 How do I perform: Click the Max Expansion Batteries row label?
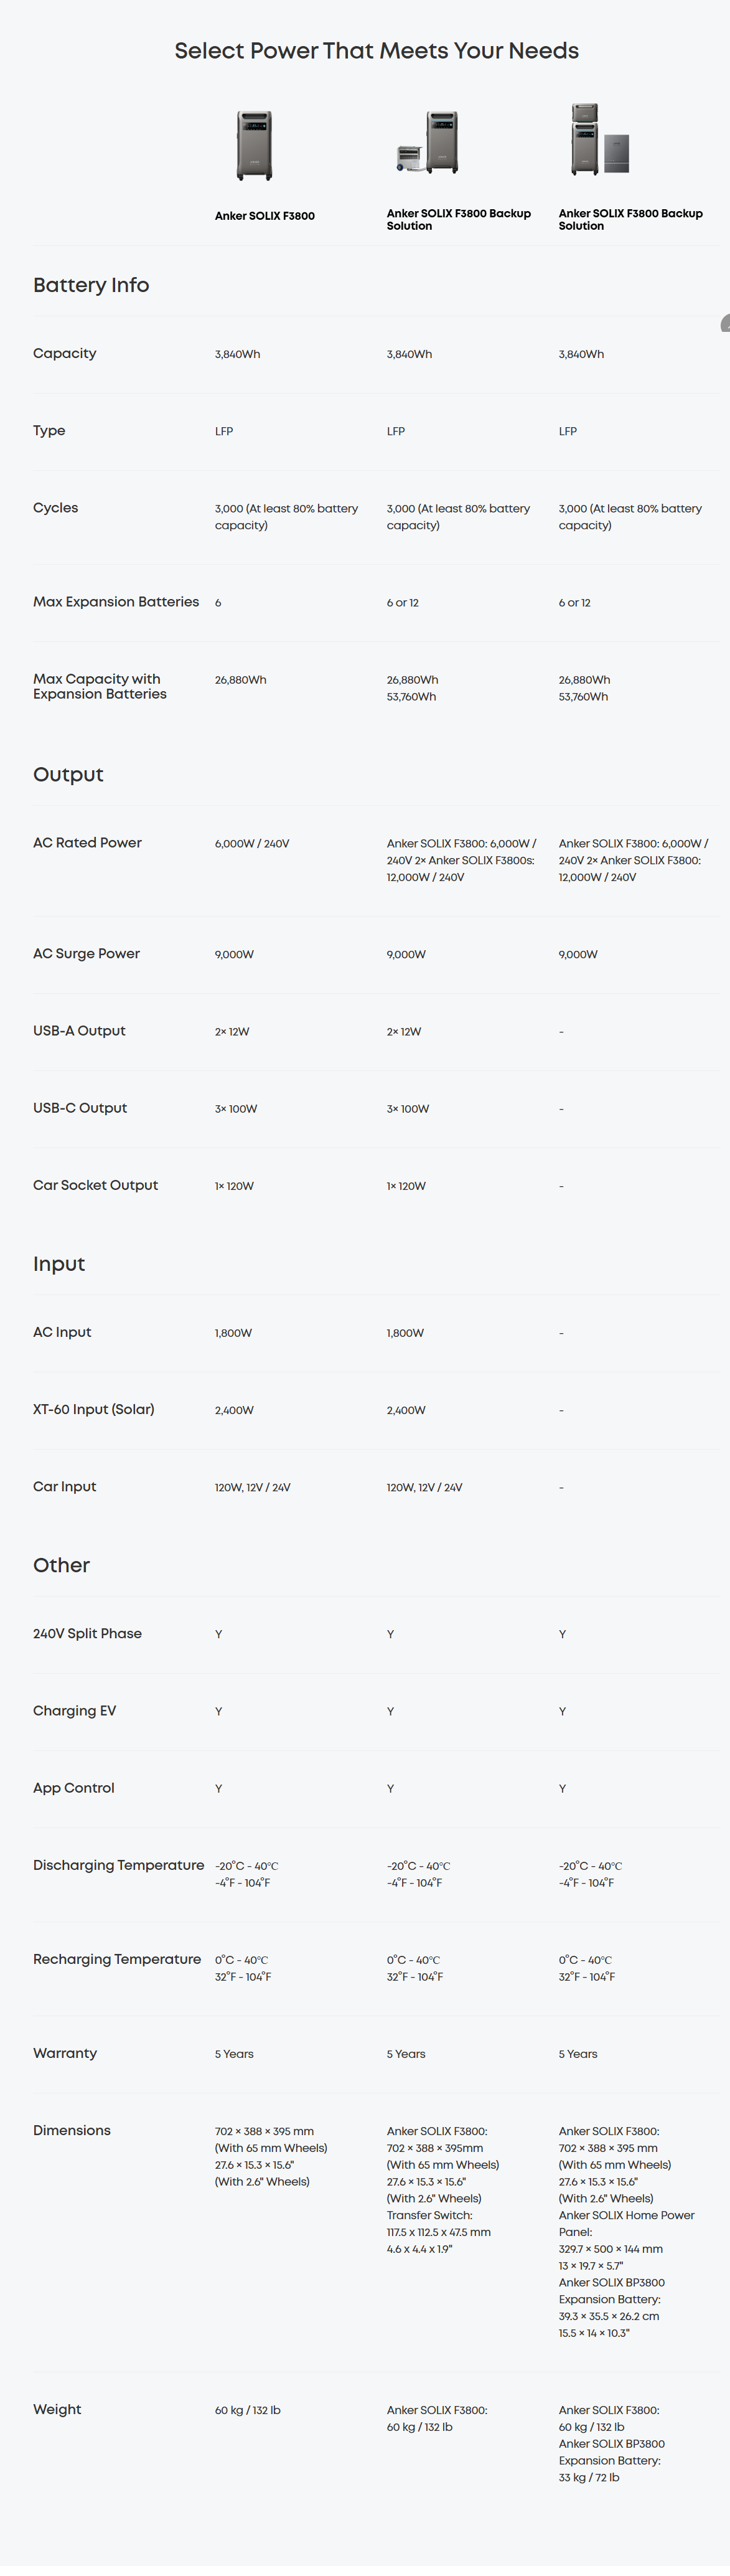coord(116,602)
